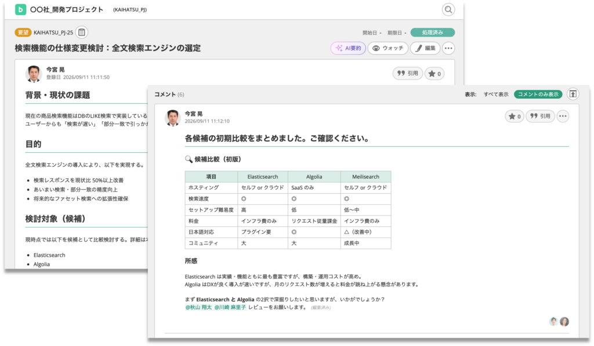Open the three-dot menu next to 編集

coord(448,48)
